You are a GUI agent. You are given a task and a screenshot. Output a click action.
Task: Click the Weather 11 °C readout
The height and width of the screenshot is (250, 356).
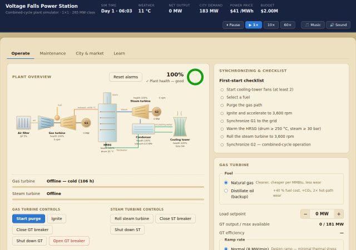pyautogui.click(x=146, y=9)
